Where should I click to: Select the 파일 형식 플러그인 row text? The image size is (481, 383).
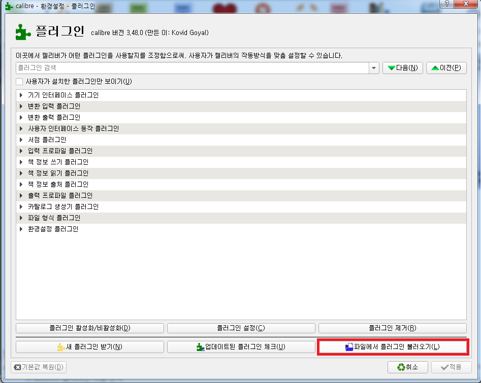coord(54,218)
